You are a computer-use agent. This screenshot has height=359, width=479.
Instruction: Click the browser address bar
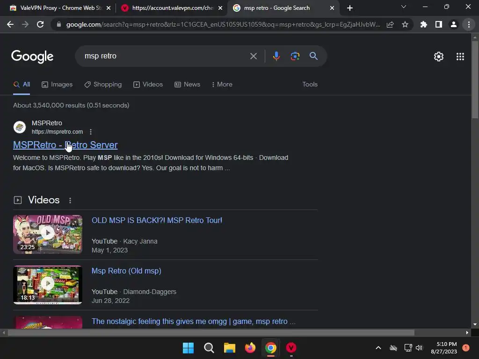pyautogui.click(x=223, y=24)
